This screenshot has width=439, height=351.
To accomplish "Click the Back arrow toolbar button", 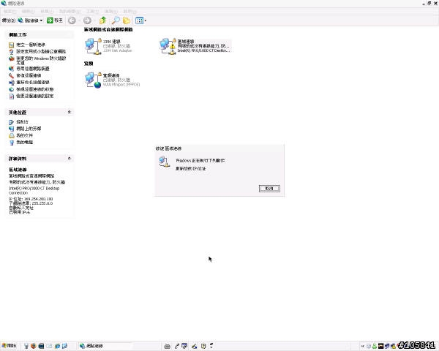I will point(72,20).
